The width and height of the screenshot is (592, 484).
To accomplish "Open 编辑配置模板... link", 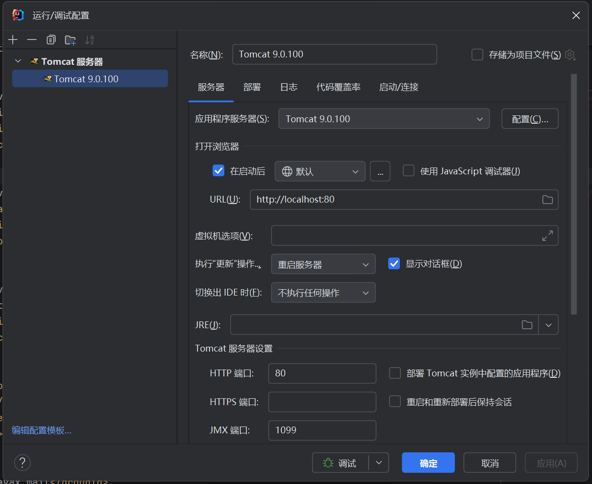I will pyautogui.click(x=41, y=430).
